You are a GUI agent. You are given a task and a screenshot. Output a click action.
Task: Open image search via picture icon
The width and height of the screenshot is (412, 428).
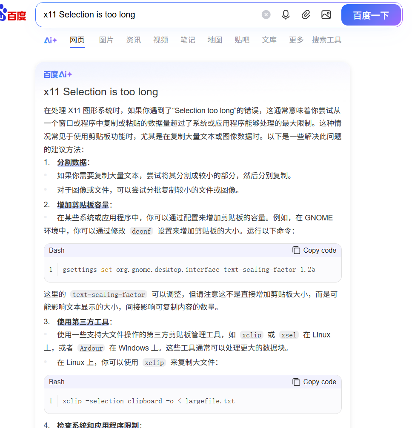point(326,14)
